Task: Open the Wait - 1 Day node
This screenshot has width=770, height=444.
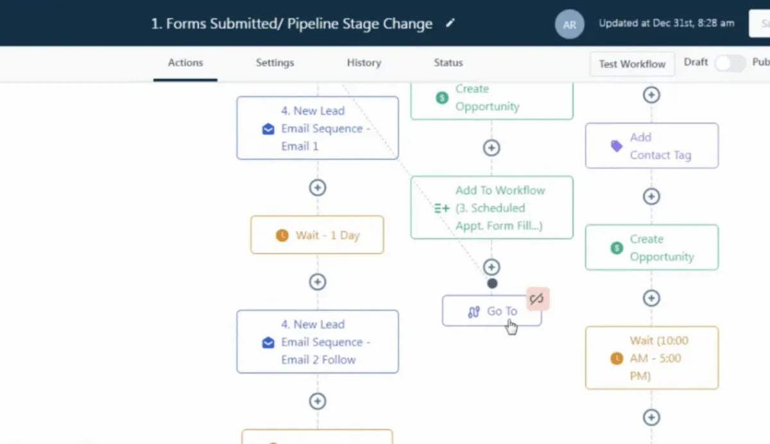Action: 317,235
